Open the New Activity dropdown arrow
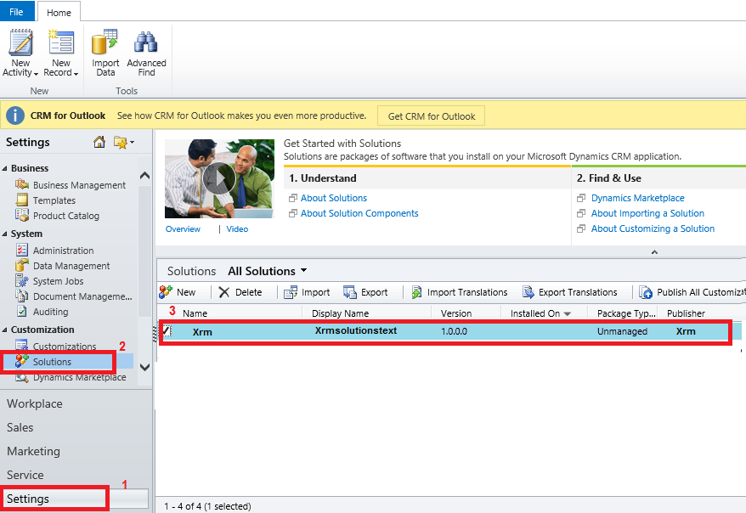Screen dimensions: 746x513 pyautogui.click(x=36, y=74)
